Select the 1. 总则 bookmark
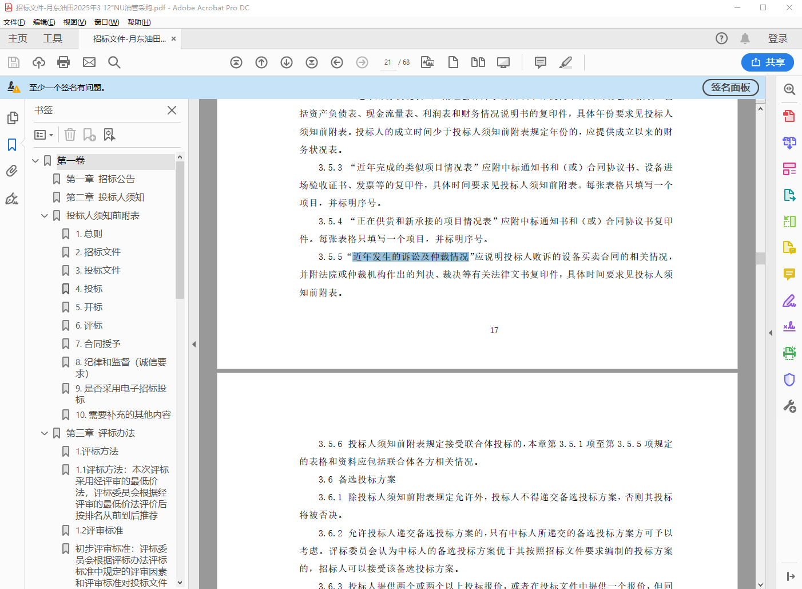 [x=89, y=234]
